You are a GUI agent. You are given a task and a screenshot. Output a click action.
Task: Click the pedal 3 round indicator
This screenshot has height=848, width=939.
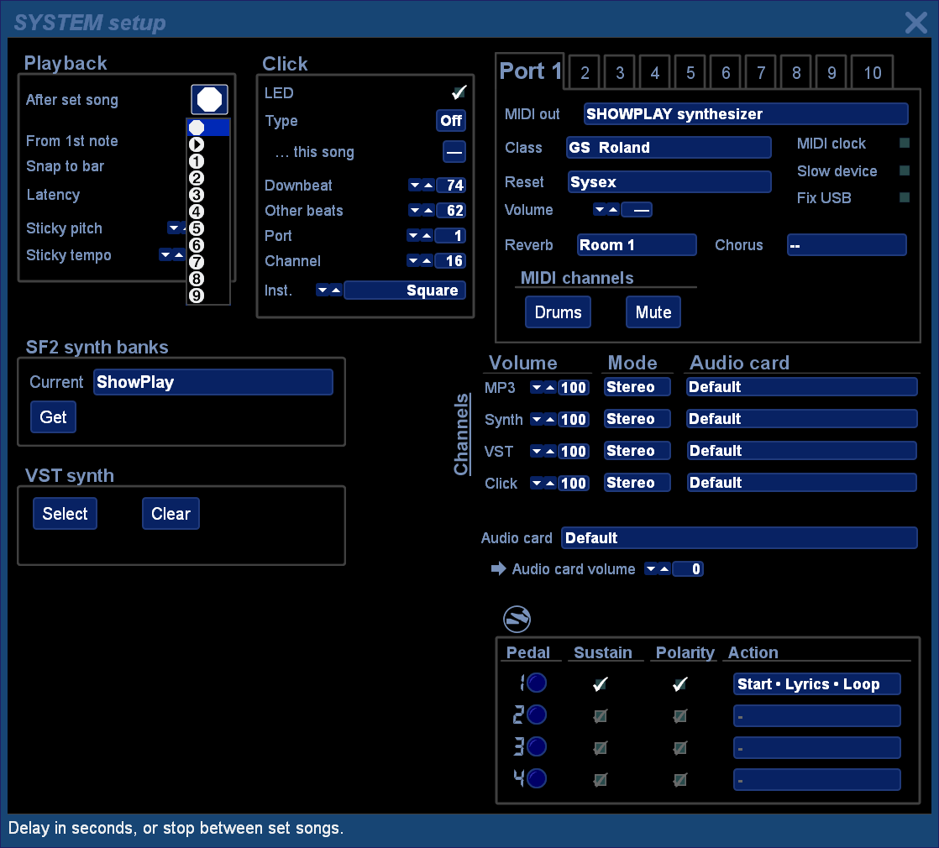536,747
